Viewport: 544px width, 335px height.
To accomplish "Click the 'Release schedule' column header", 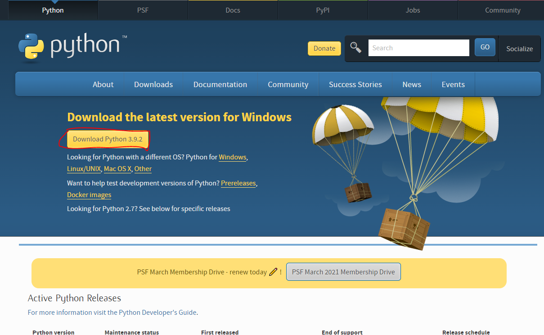I will pos(466,332).
